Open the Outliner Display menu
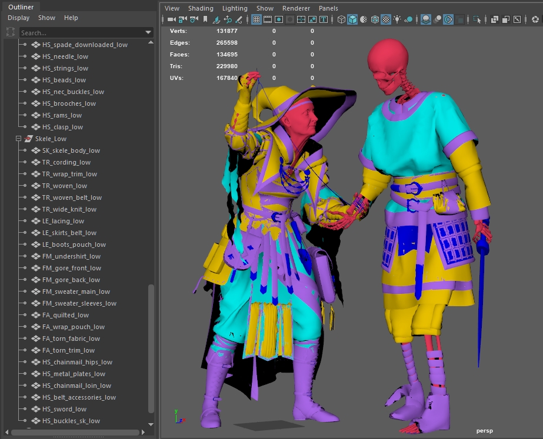The image size is (543, 439). pos(18,18)
